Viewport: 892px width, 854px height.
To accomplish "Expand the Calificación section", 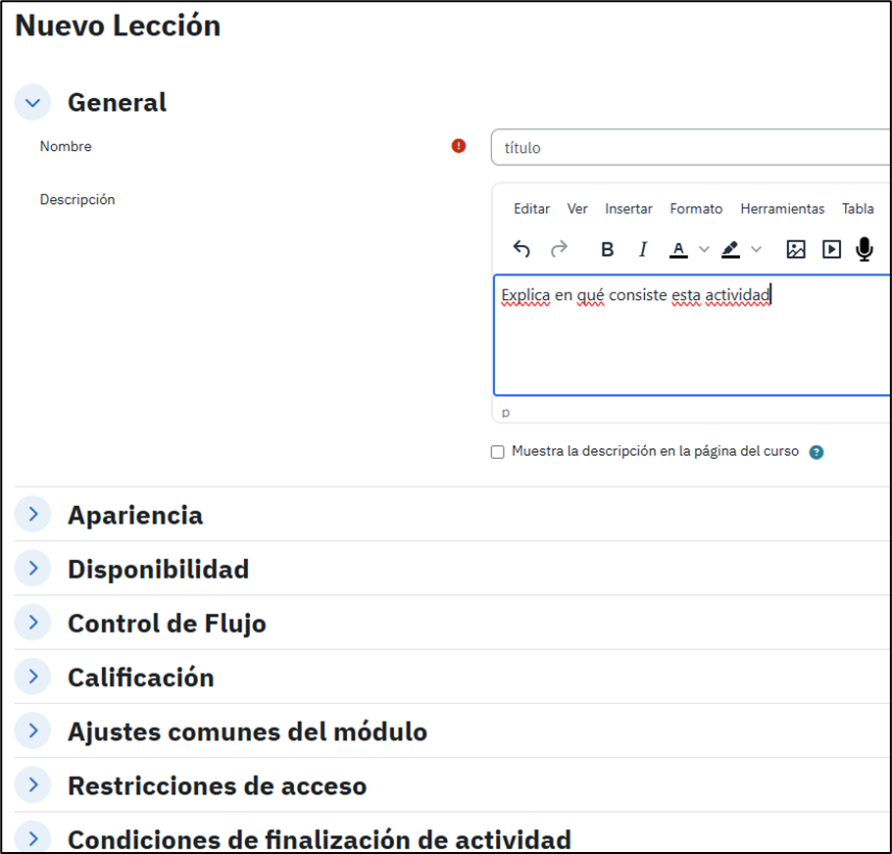I will point(33,677).
